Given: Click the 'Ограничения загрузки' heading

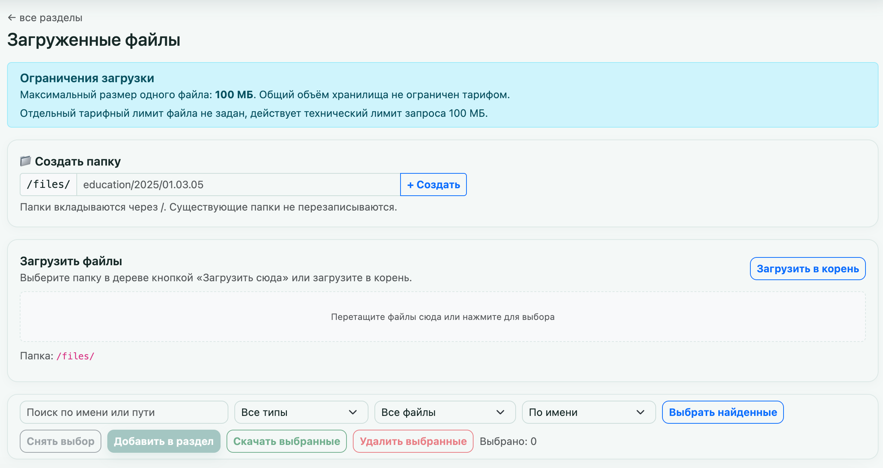Looking at the screenshot, I should tap(87, 78).
